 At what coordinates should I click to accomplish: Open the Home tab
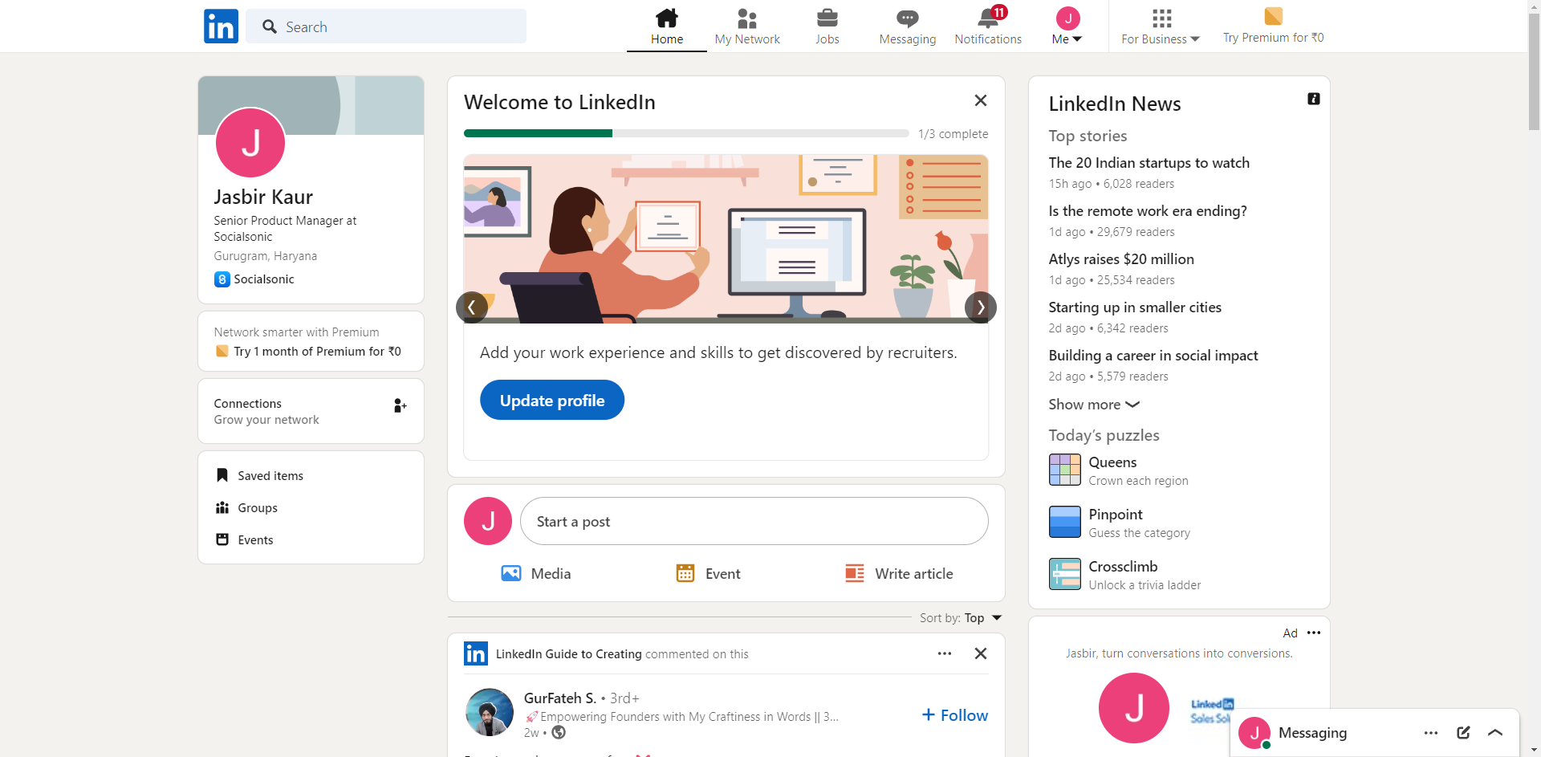(x=667, y=26)
